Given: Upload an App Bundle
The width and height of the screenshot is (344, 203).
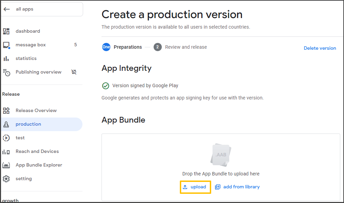Looking at the screenshot, I should pyautogui.click(x=195, y=187).
